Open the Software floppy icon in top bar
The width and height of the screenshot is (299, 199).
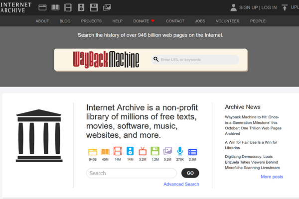(x=94, y=7)
